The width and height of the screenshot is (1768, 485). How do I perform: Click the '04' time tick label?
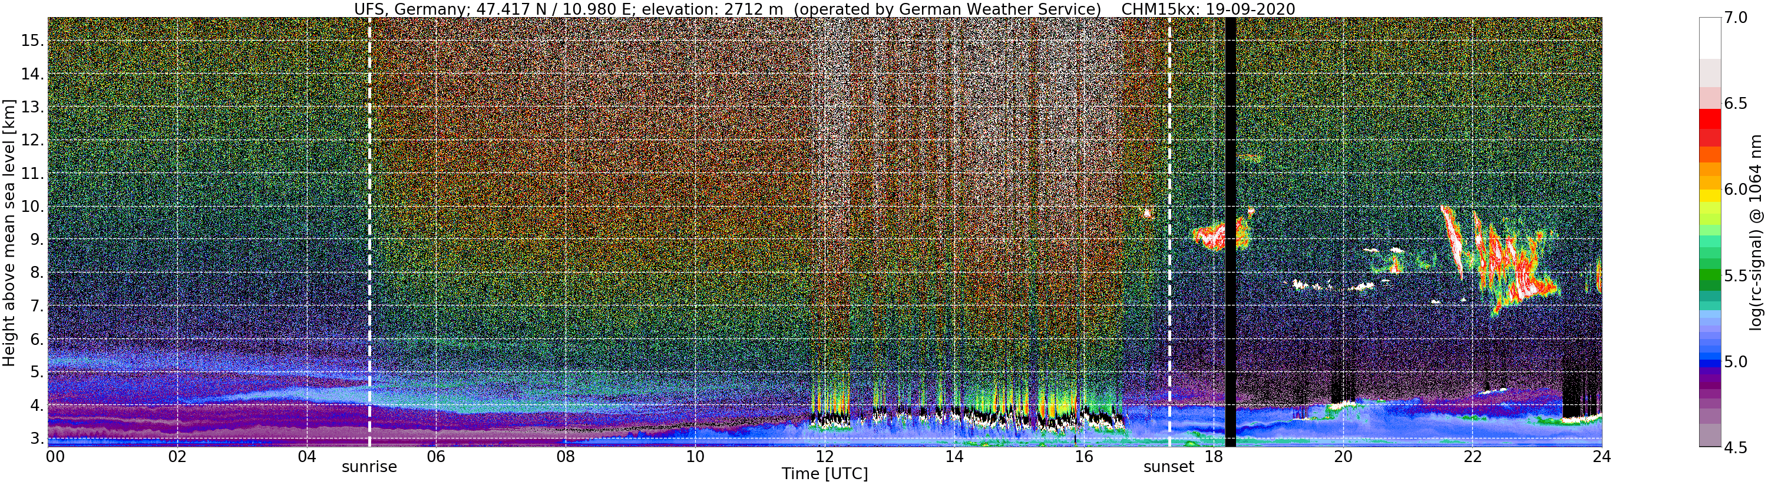pyautogui.click(x=307, y=456)
